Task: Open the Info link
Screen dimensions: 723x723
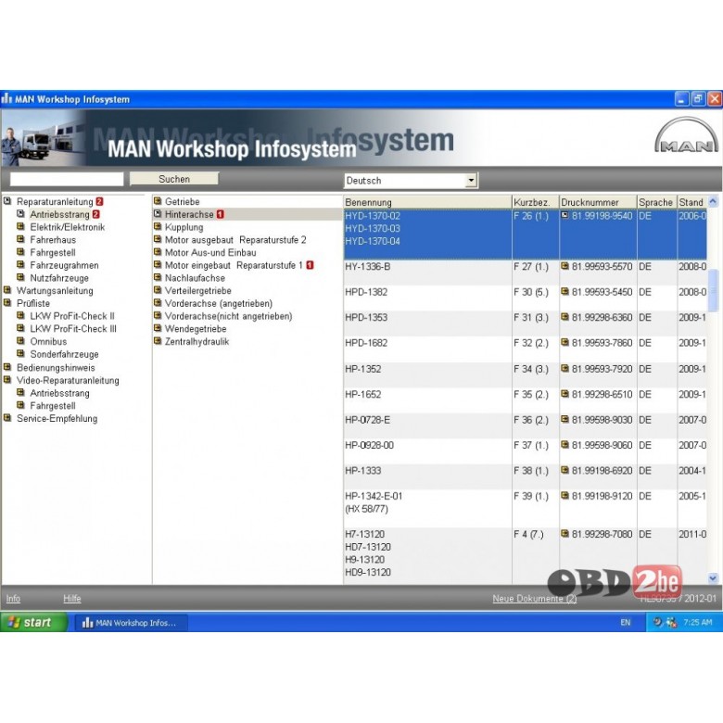Action: (13, 599)
